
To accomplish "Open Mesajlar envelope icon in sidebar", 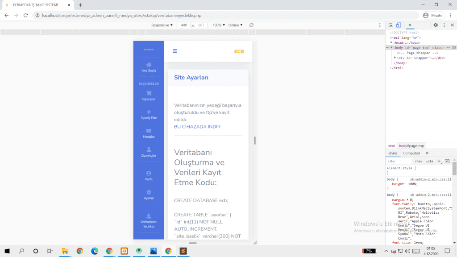I will click(149, 131).
